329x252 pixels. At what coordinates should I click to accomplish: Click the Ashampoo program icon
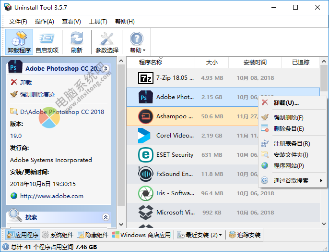(145, 116)
